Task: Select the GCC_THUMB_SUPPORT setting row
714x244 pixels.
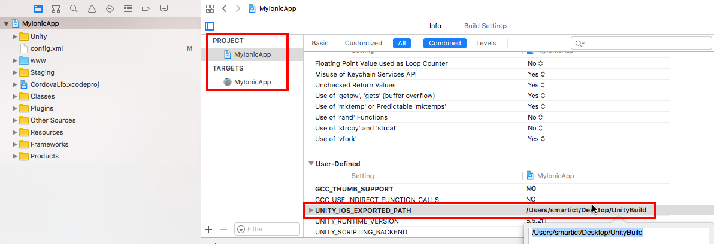Action: pyautogui.click(x=489, y=188)
